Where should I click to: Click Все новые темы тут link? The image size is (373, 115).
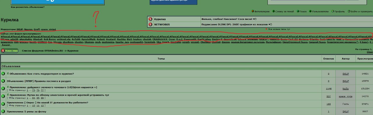(x=279, y=29)
